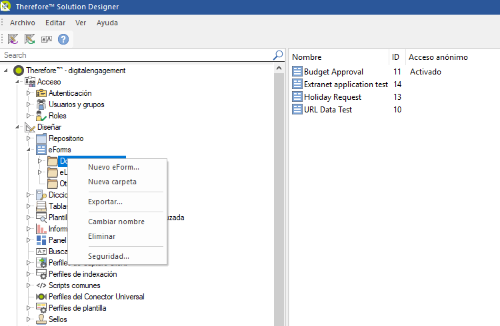Open the Archivo menu
This screenshot has width=500, height=326.
click(23, 23)
